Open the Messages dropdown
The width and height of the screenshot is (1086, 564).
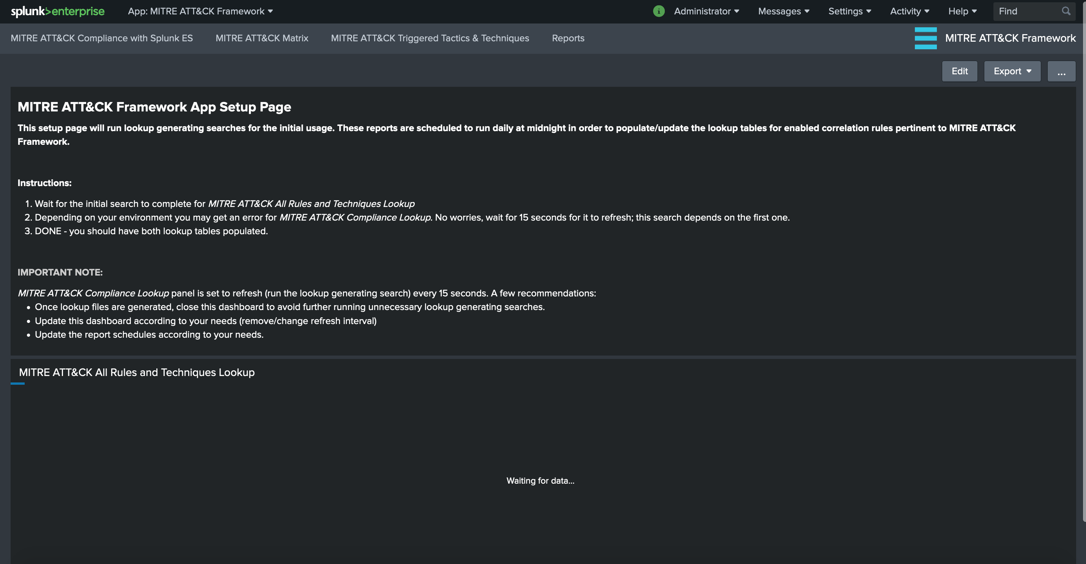click(783, 11)
